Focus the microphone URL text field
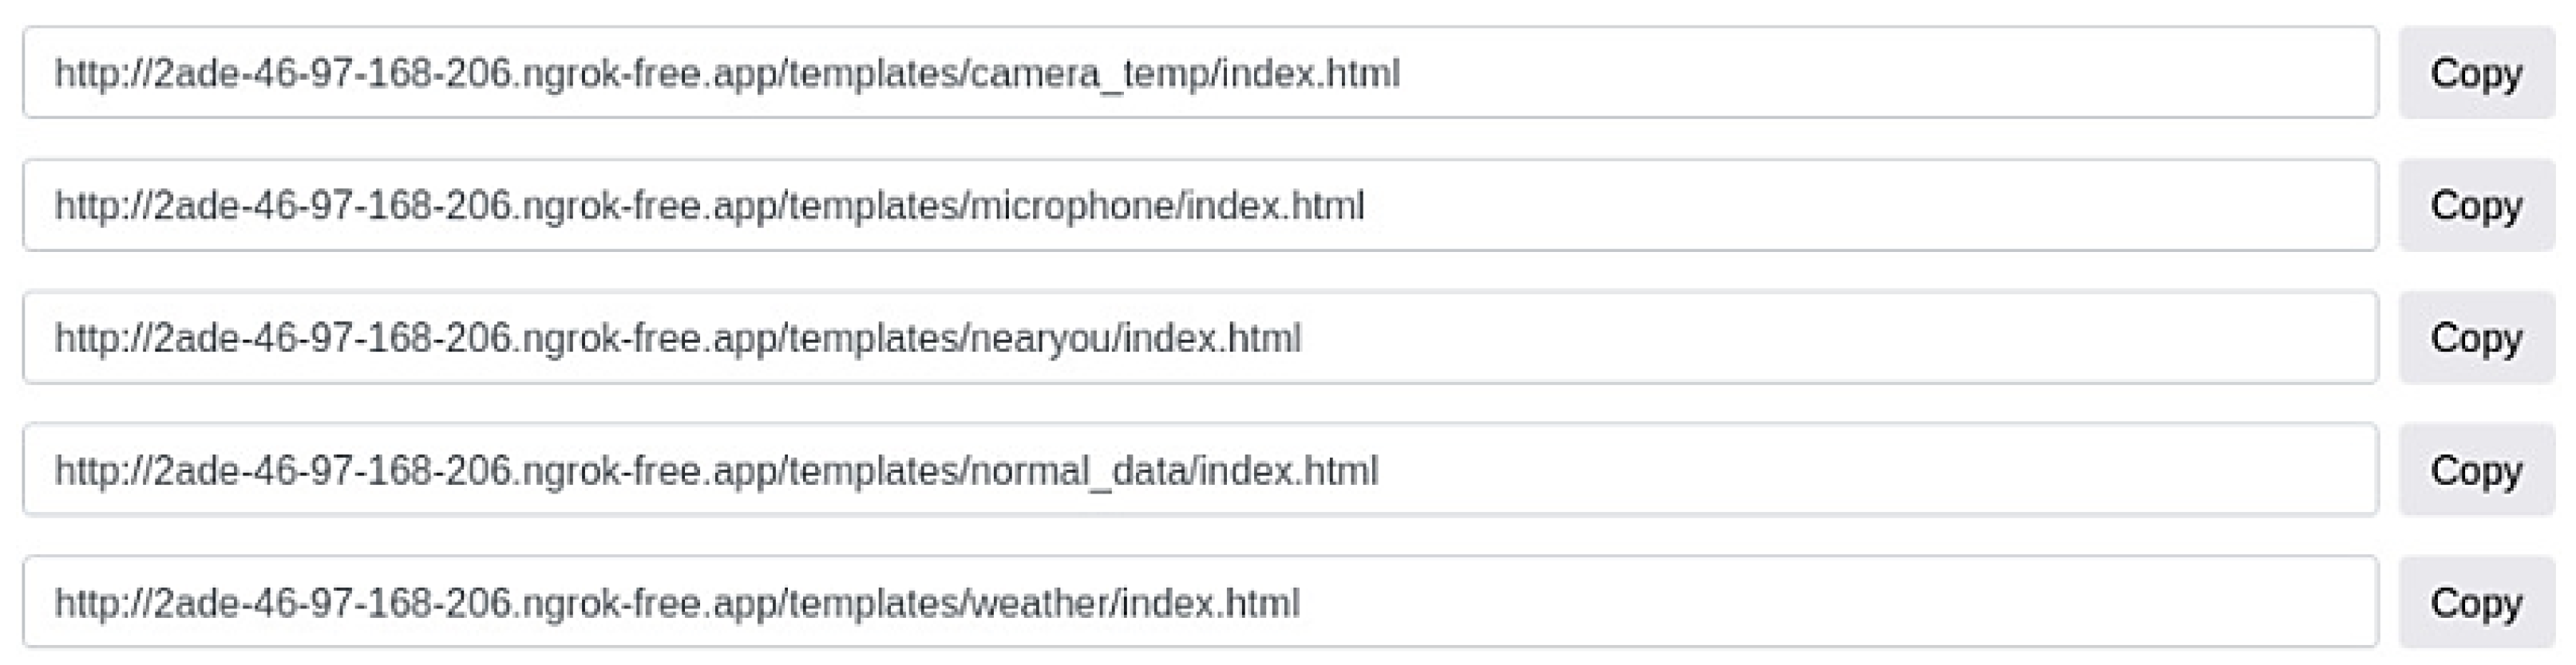Screen dimensions: 2576x665 1200,206
